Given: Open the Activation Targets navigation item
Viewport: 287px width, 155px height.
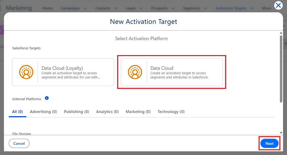Looking at the screenshot, I should 231,8.
